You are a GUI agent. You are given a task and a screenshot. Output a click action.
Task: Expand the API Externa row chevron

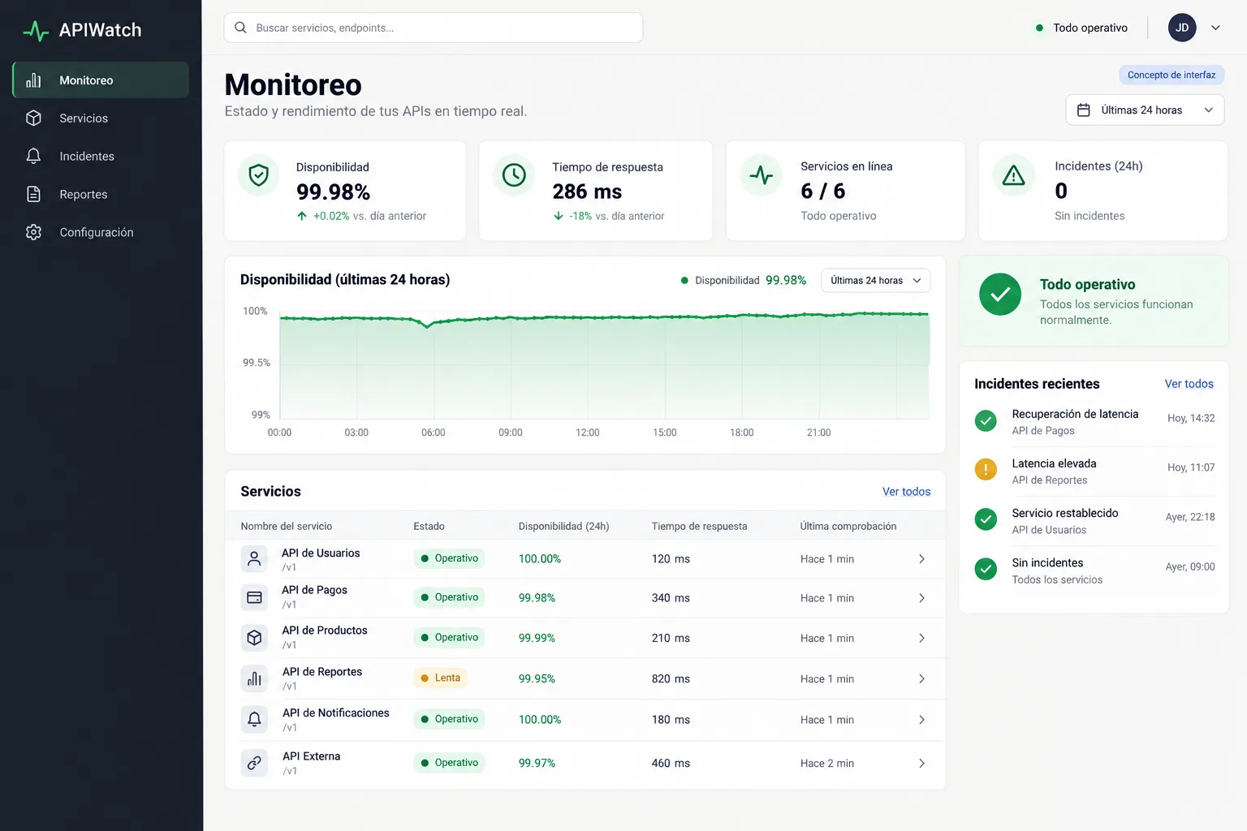(921, 763)
